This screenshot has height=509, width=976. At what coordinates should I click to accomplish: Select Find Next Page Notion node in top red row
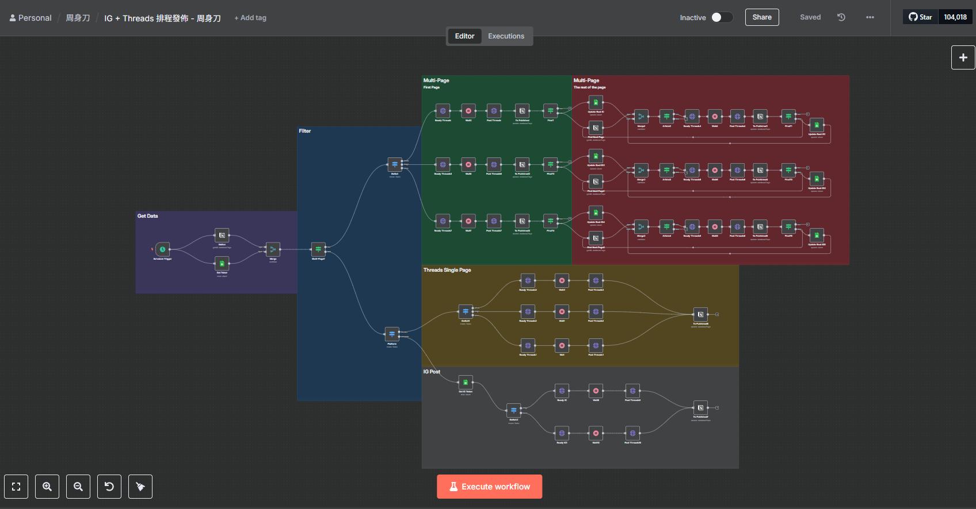tap(596, 128)
